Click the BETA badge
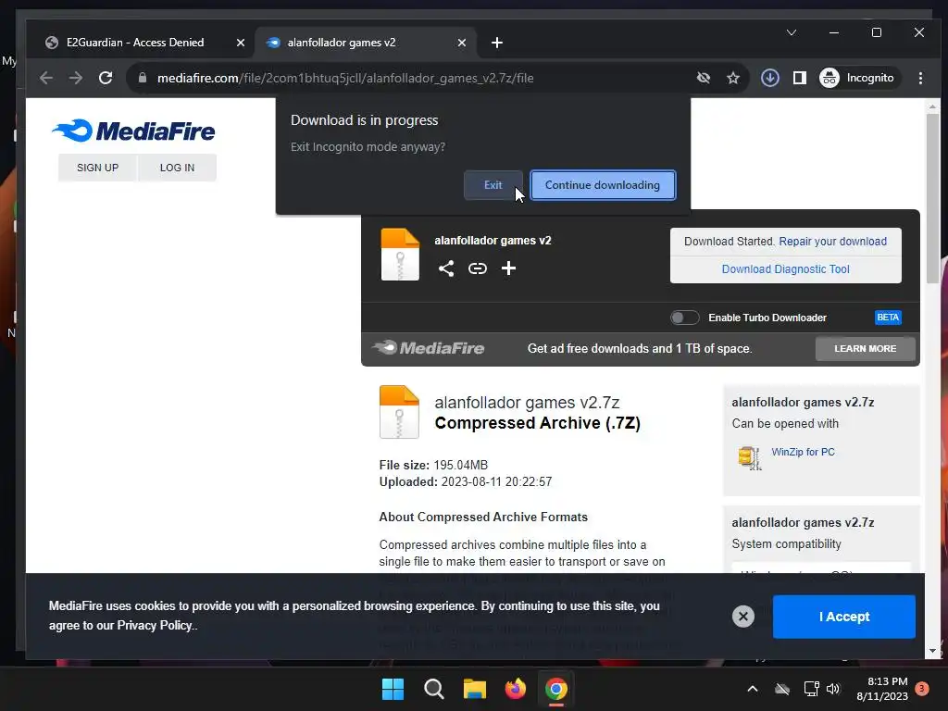 point(888,318)
